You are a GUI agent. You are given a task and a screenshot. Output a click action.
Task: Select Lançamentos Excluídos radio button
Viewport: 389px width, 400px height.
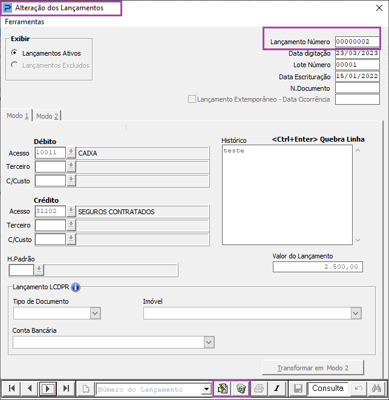point(15,65)
